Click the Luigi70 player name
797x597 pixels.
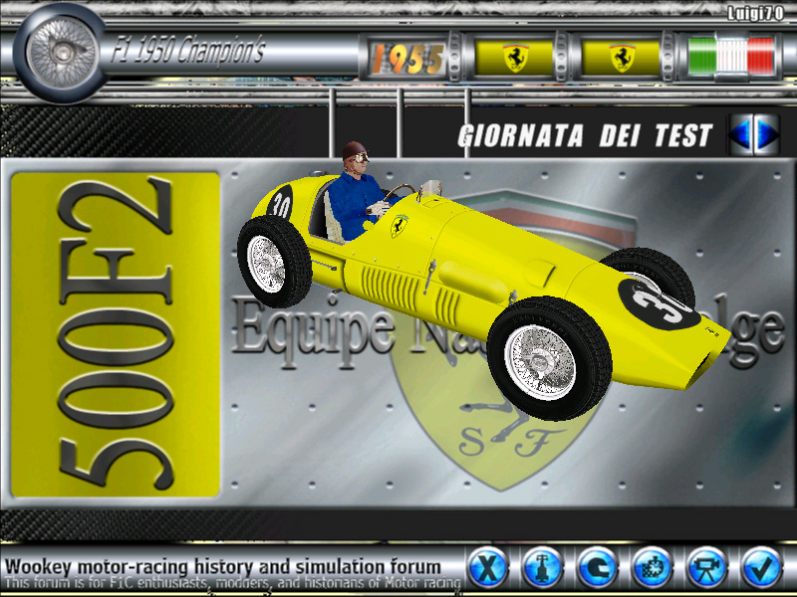pos(755,13)
